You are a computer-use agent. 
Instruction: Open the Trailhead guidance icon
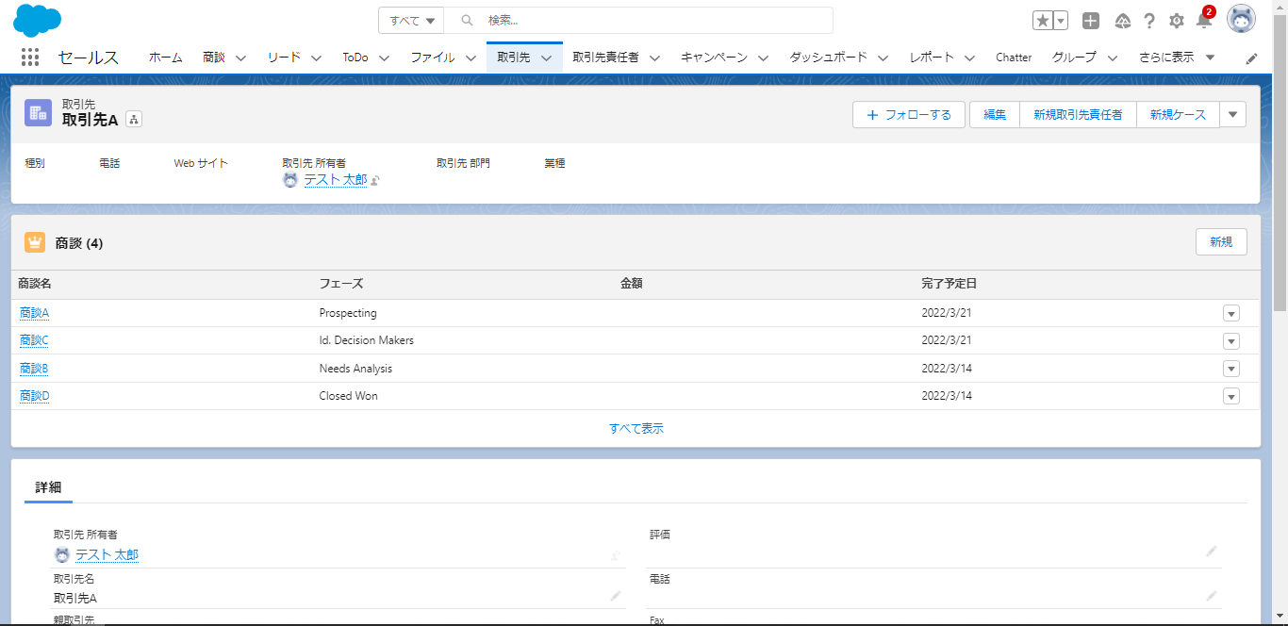point(1122,21)
